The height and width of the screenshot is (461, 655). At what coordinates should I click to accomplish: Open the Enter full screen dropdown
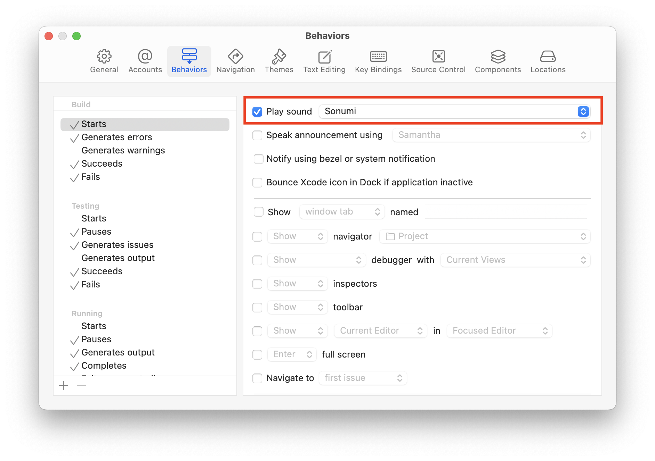[292, 354]
